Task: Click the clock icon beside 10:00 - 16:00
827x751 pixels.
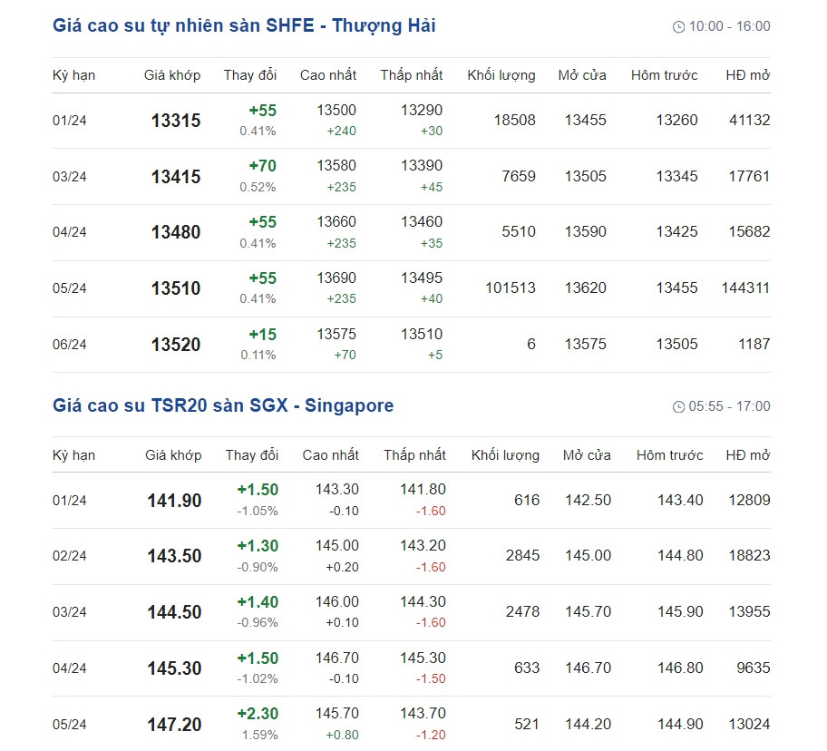Action: (x=678, y=27)
